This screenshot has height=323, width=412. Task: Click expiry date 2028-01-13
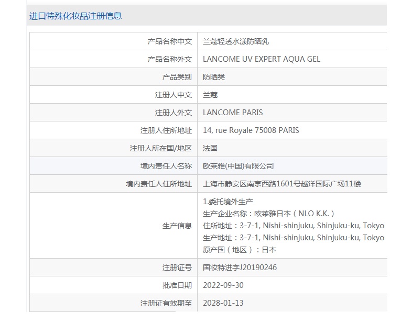pyautogui.click(x=223, y=303)
